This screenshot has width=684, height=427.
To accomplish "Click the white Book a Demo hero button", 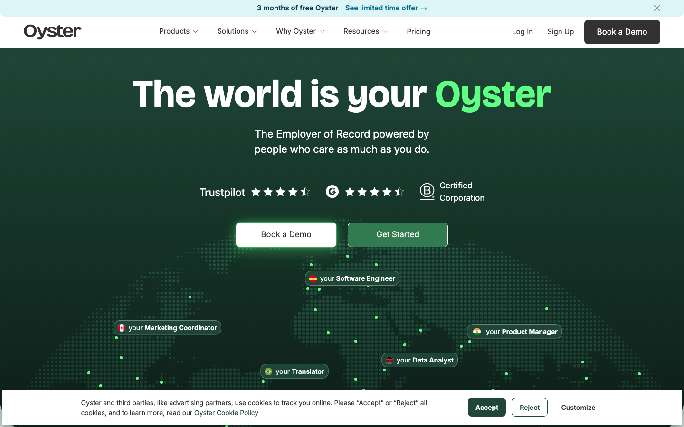I will [x=286, y=235].
